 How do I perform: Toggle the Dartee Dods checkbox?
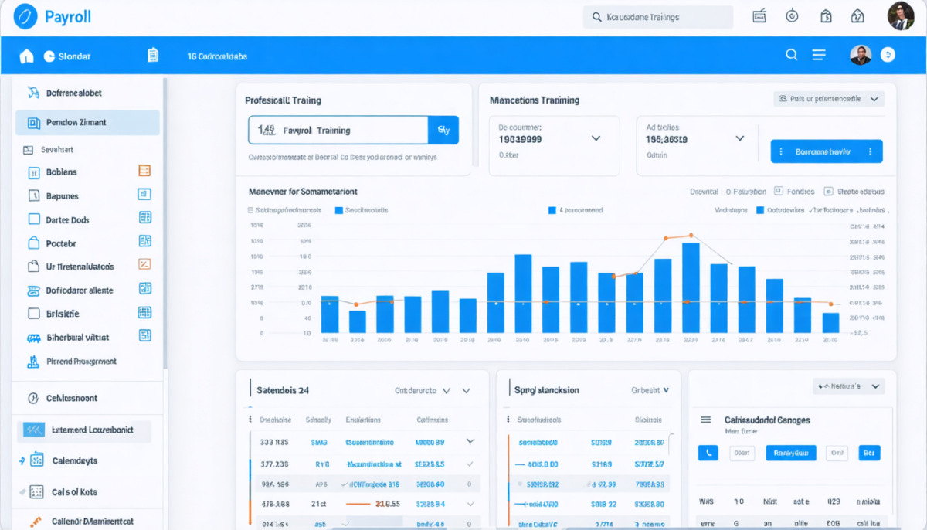point(33,219)
